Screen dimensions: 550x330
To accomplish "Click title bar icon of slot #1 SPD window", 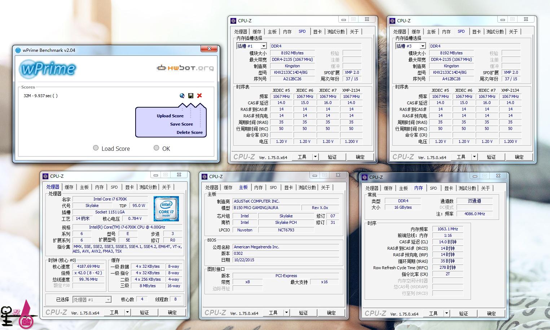I will [x=233, y=21].
